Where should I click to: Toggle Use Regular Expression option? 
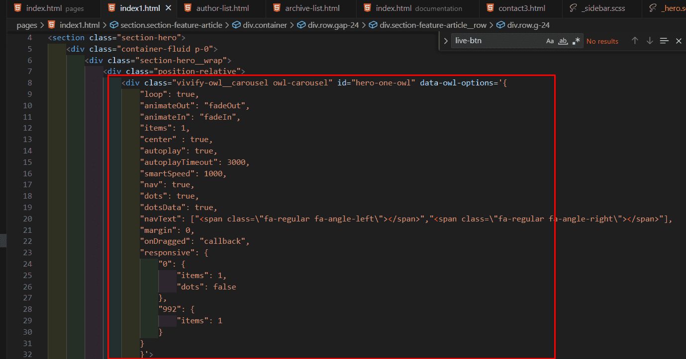coord(576,41)
